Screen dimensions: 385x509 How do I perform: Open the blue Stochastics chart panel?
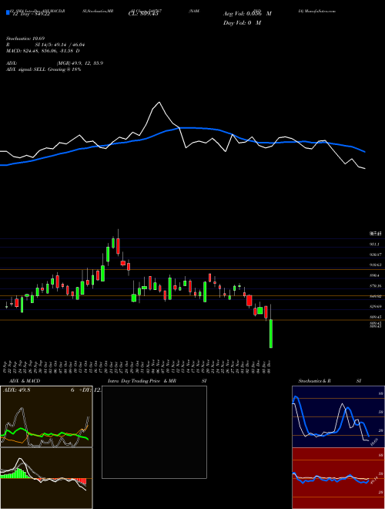point(338,416)
